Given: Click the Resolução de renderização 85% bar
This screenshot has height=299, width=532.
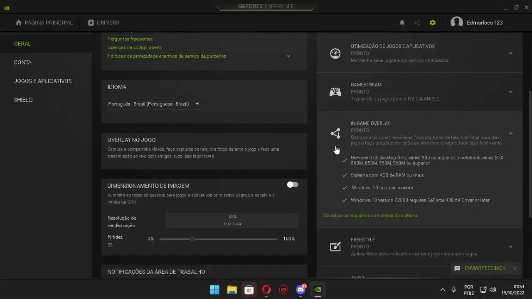Looking at the screenshot, I should 232,221.
